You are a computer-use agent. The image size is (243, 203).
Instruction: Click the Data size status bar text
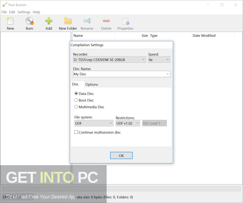(x=104, y=197)
